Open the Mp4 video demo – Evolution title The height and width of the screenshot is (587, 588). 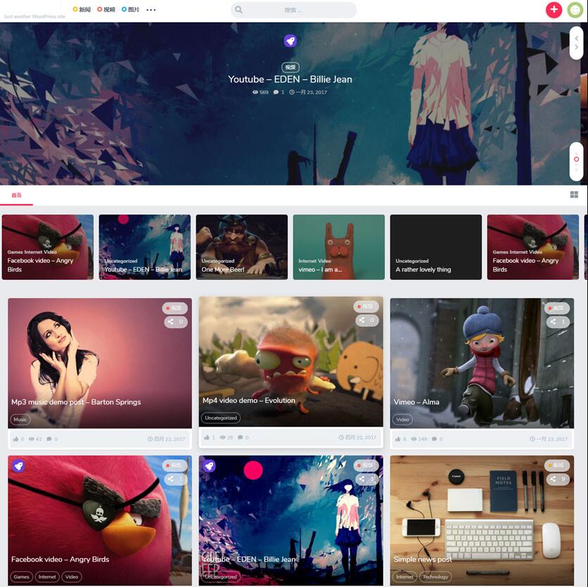(249, 401)
